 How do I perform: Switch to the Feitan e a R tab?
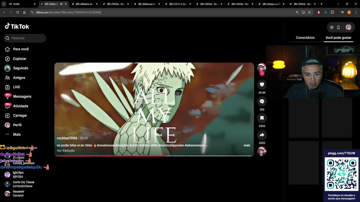271,4
